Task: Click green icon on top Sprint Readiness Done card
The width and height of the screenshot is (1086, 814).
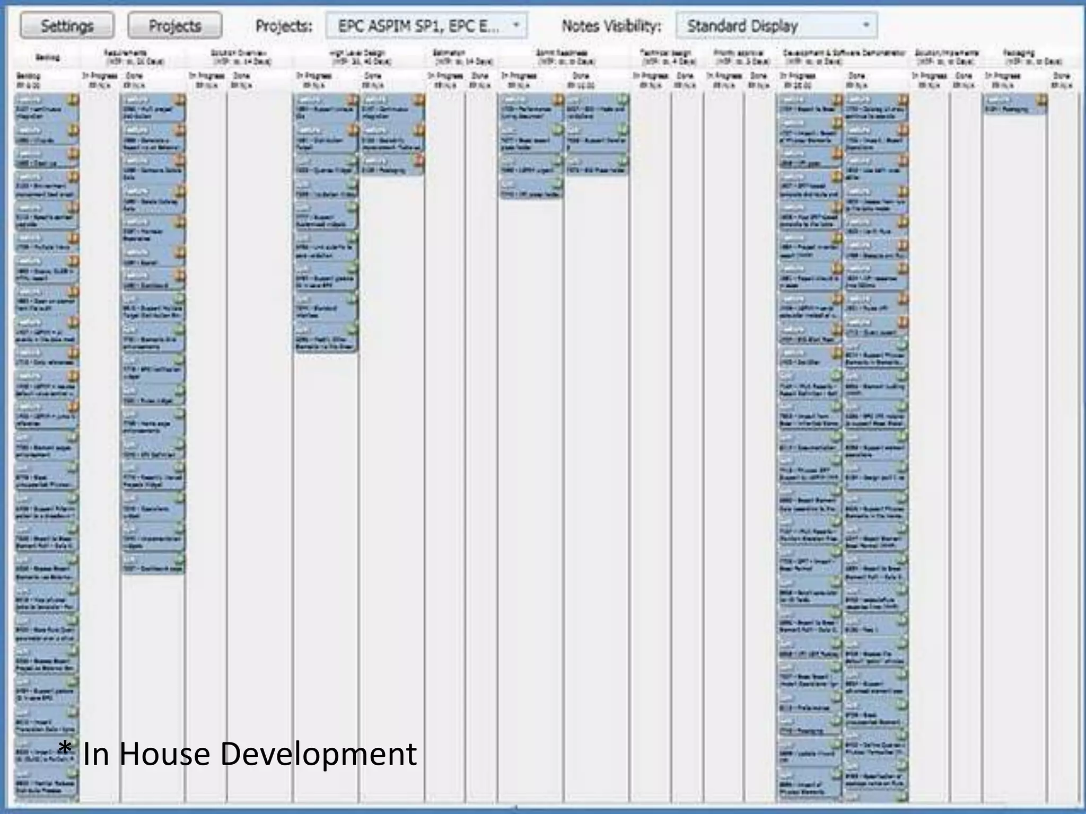Action: point(623,100)
